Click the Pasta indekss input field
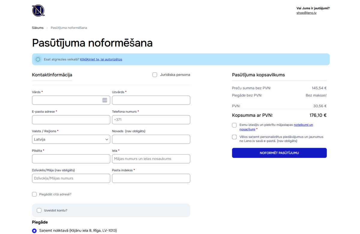360x234 pixels. pyautogui.click(x=151, y=178)
